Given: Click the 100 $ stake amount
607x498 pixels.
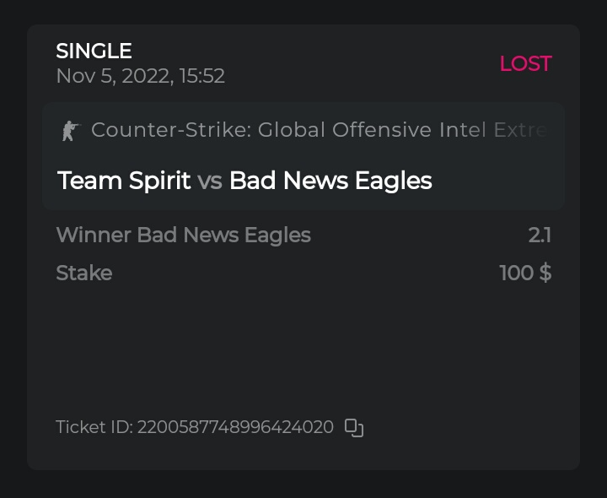Looking at the screenshot, I should (x=525, y=273).
